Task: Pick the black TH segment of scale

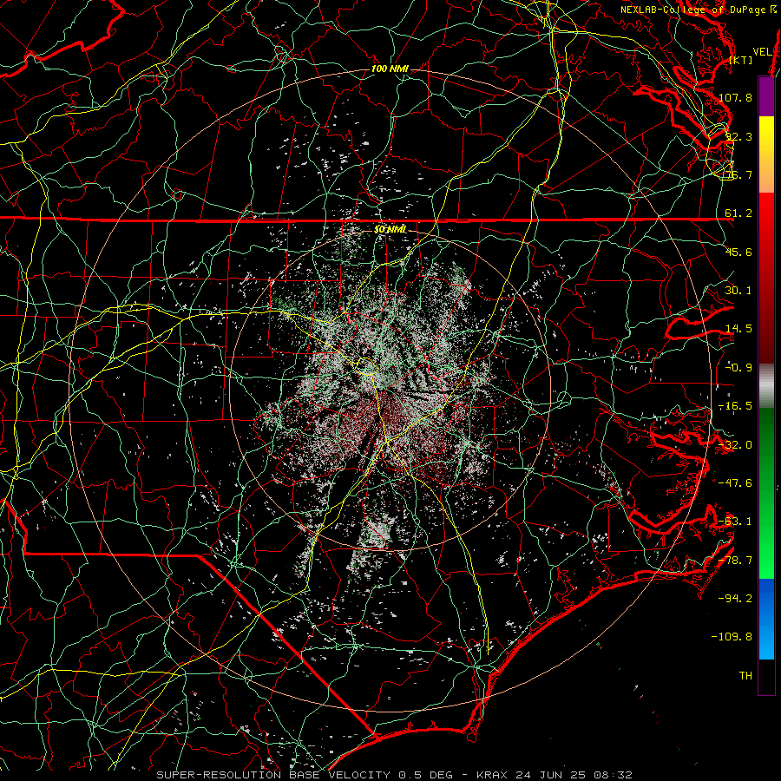Action: [766, 676]
